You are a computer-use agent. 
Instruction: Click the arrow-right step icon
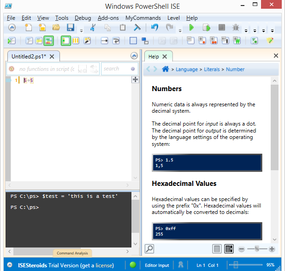pos(104,40)
